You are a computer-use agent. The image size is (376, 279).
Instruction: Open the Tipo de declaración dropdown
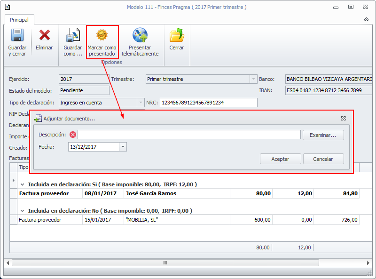click(x=141, y=103)
